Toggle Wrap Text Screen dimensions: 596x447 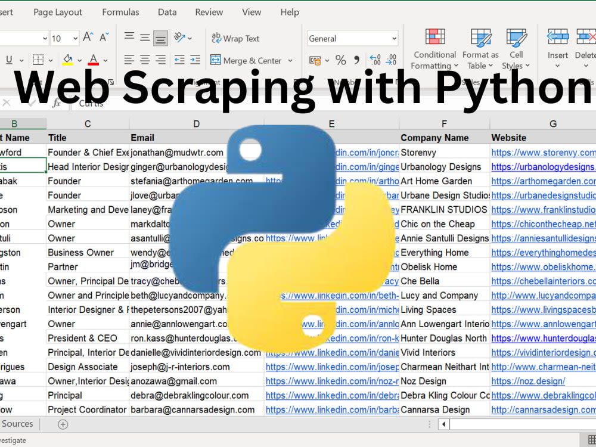pyautogui.click(x=235, y=38)
